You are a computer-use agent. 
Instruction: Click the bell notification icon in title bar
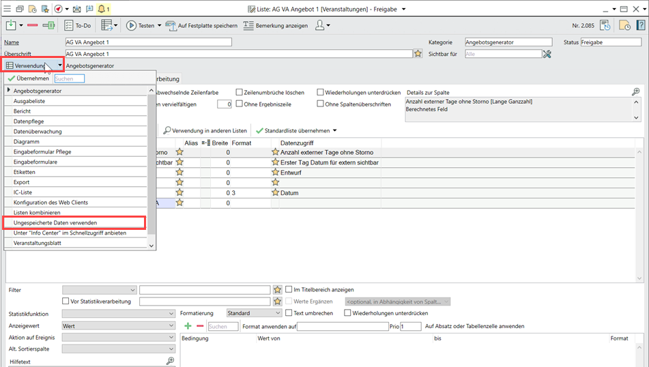[102, 9]
